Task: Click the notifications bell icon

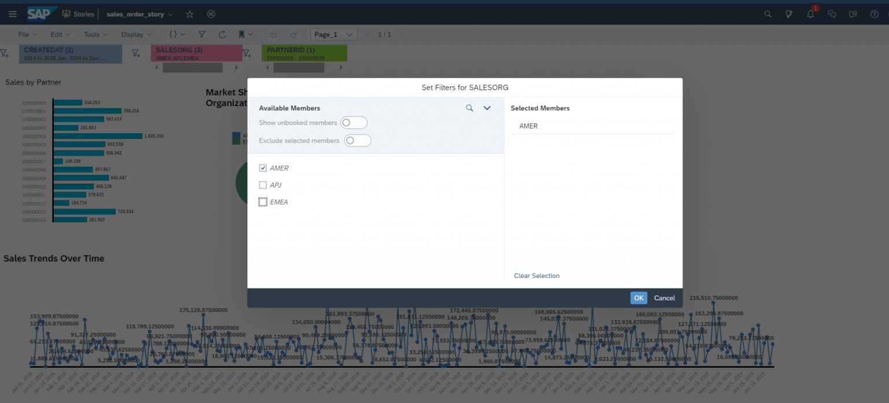Action: 810,13
